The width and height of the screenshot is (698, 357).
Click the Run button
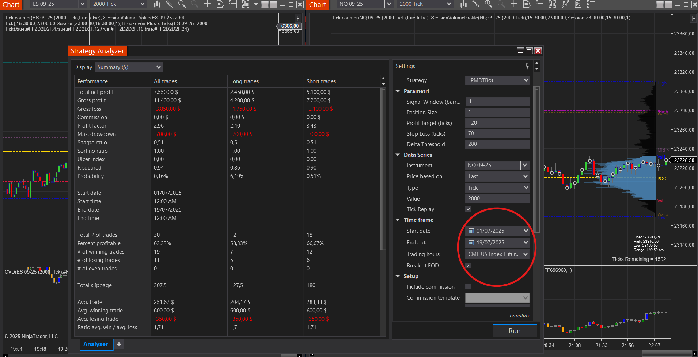click(x=515, y=331)
